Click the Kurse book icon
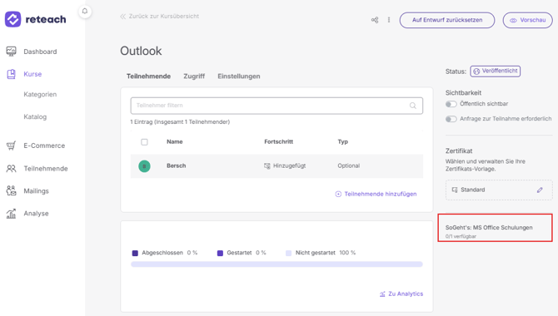This screenshot has height=316, width=558. (x=11, y=74)
